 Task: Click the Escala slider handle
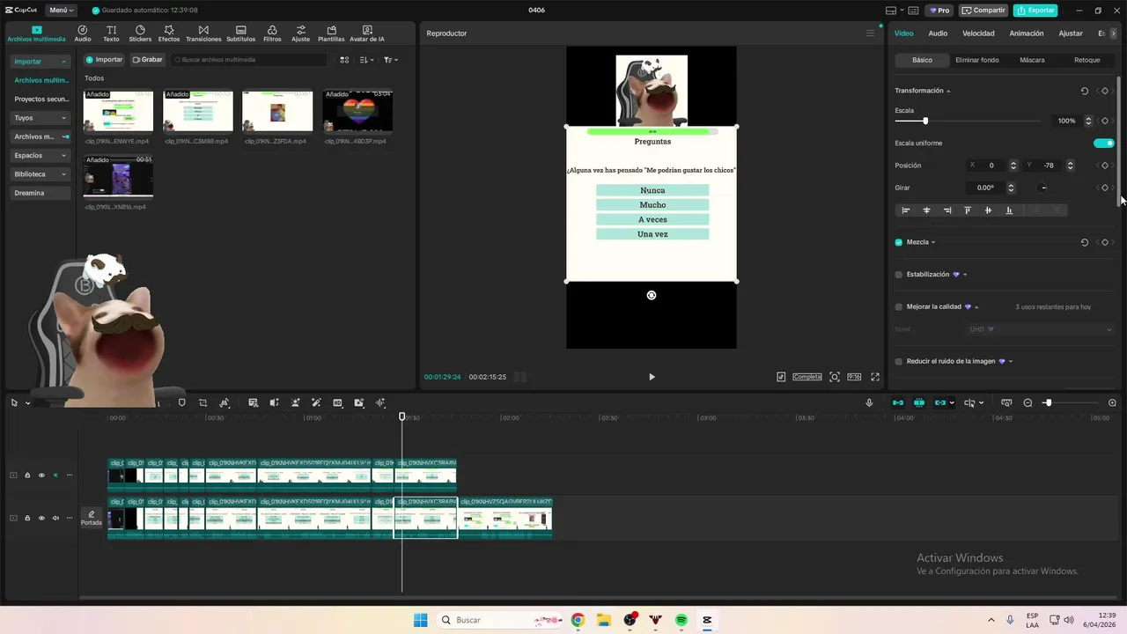point(924,121)
